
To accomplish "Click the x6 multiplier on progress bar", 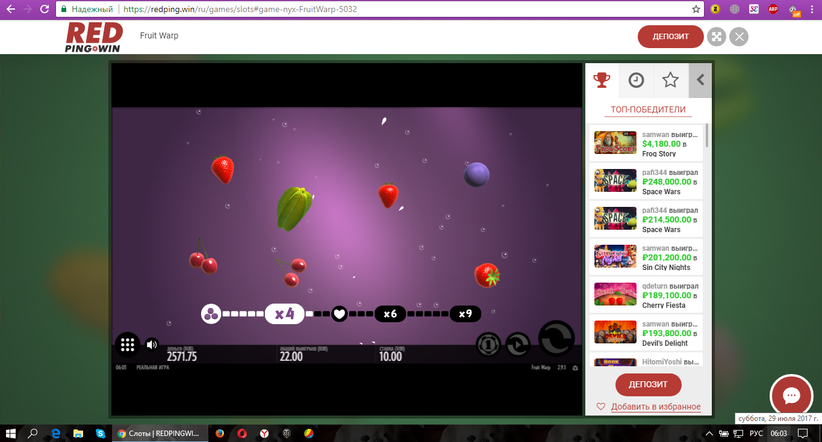I will click(x=390, y=314).
